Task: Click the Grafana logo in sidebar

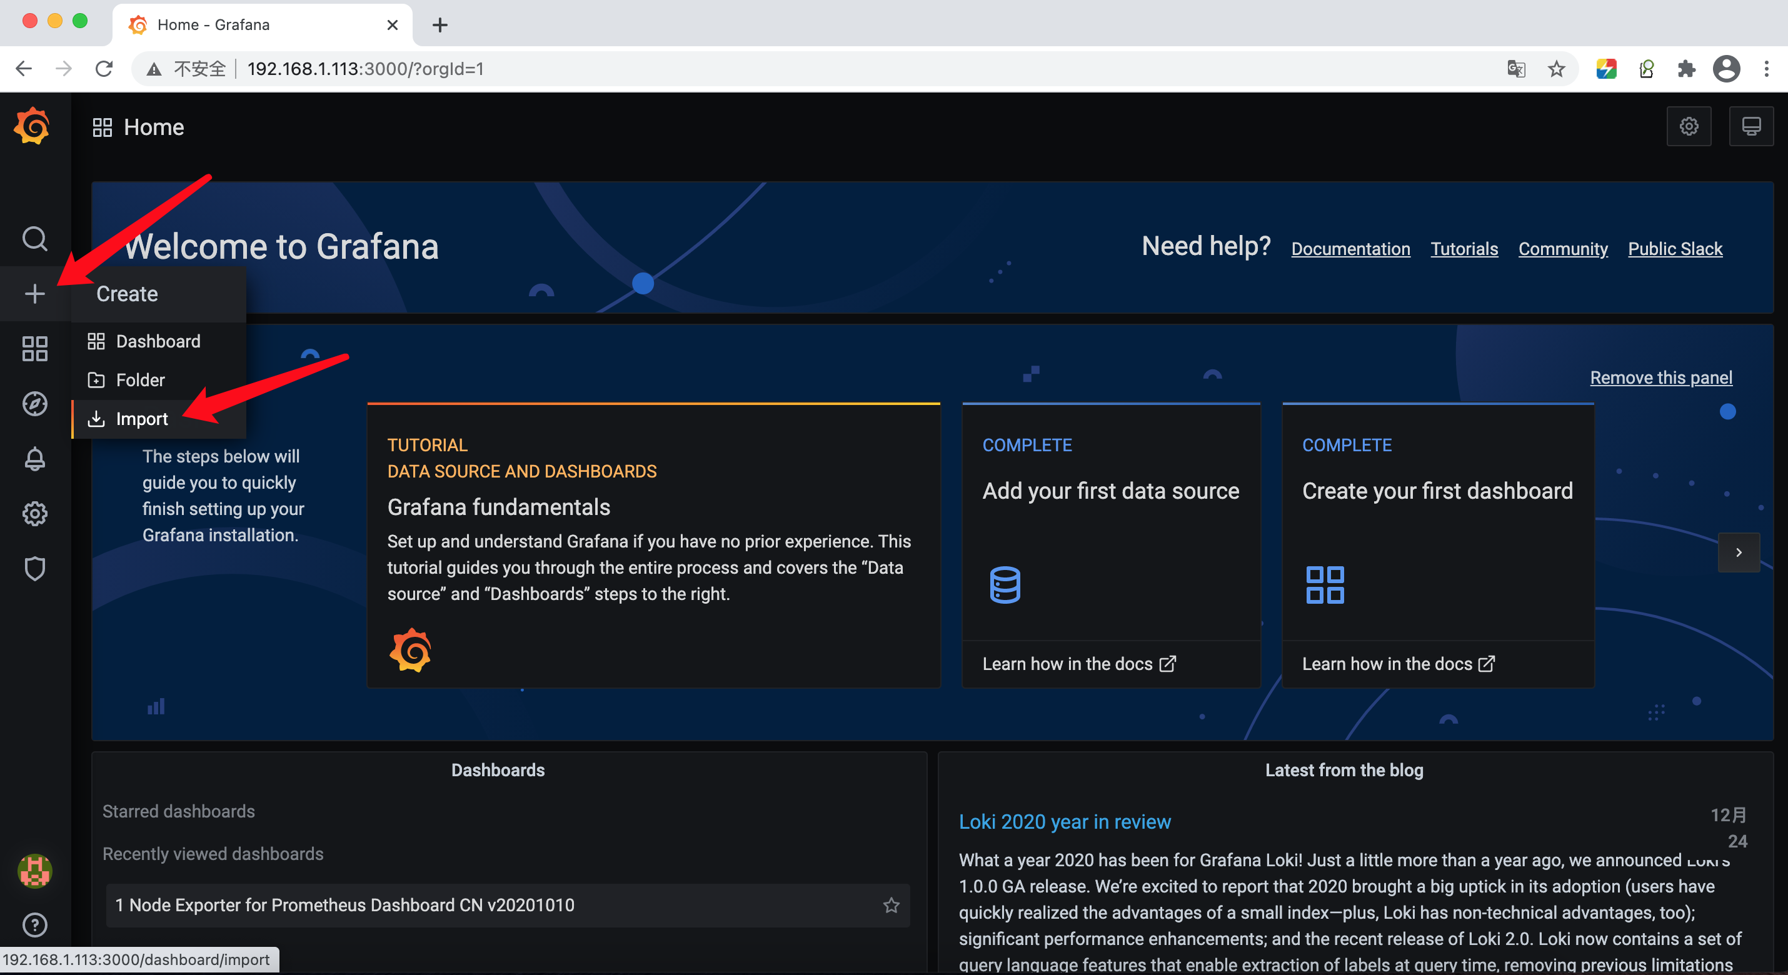Action: point(33,126)
